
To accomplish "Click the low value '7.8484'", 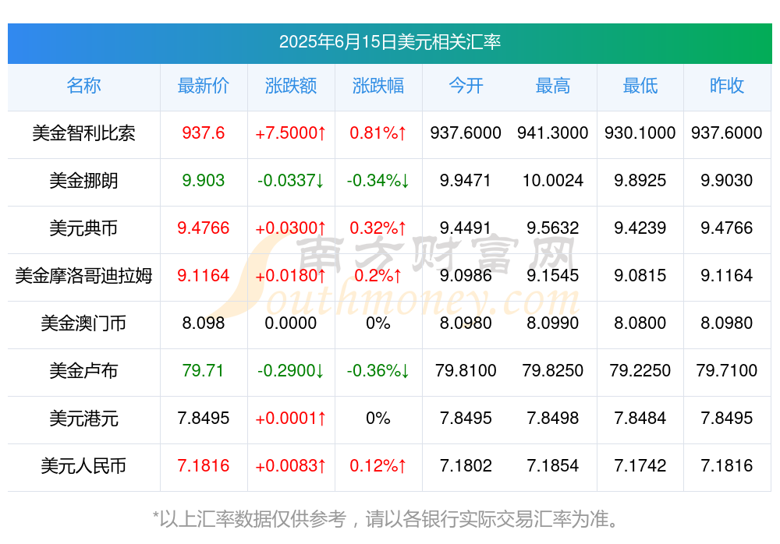I will (640, 419).
